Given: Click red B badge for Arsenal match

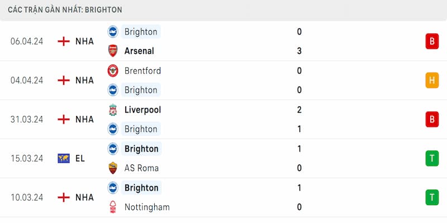Looking at the screenshot, I should (x=432, y=41).
